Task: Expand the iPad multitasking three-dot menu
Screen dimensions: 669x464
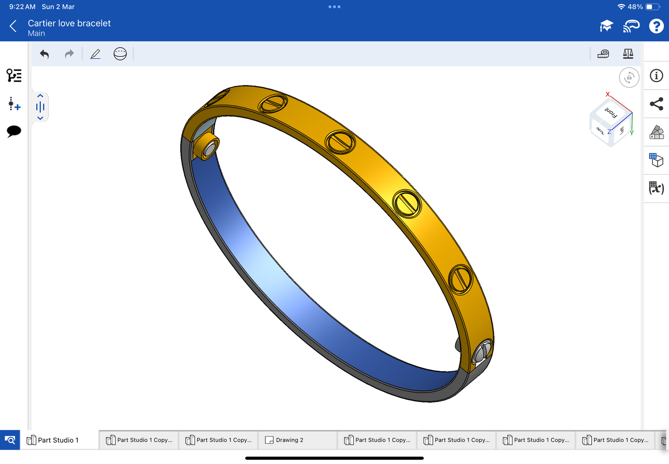Action: click(334, 7)
